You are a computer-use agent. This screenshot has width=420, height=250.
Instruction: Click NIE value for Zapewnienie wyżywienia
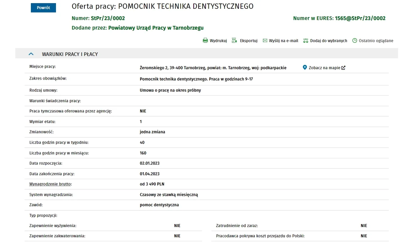click(x=177, y=226)
